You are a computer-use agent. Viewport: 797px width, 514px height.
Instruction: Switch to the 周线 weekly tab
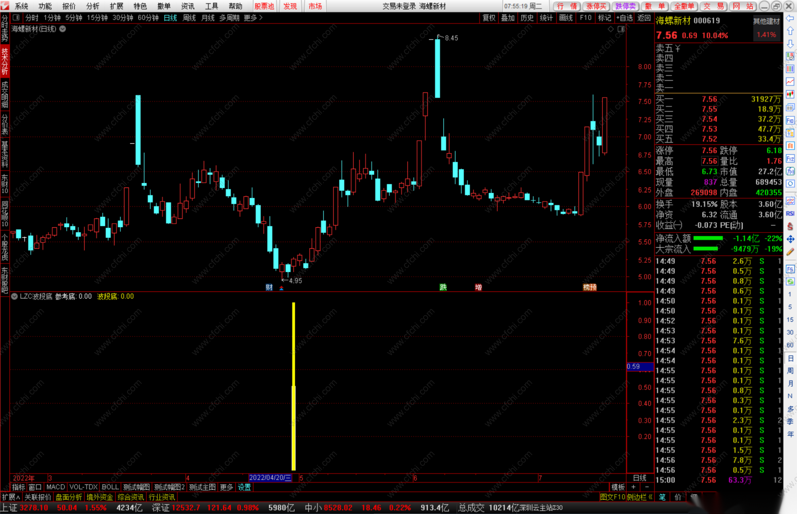tap(189, 18)
